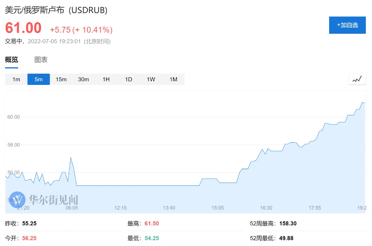Click the 最高 value 61.50
This screenshot has width=372, height=246.
click(x=151, y=224)
